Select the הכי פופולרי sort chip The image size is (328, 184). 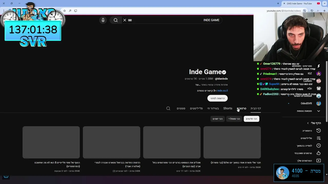(x=234, y=119)
